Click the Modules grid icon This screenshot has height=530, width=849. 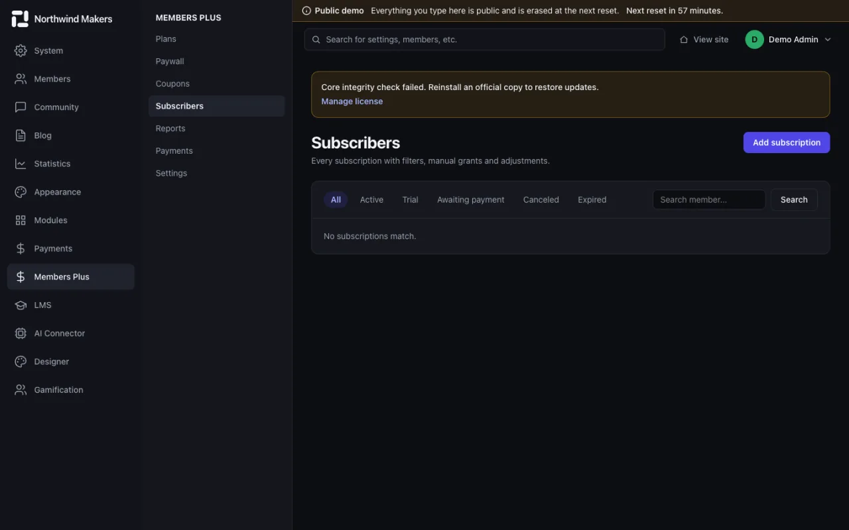tap(21, 220)
